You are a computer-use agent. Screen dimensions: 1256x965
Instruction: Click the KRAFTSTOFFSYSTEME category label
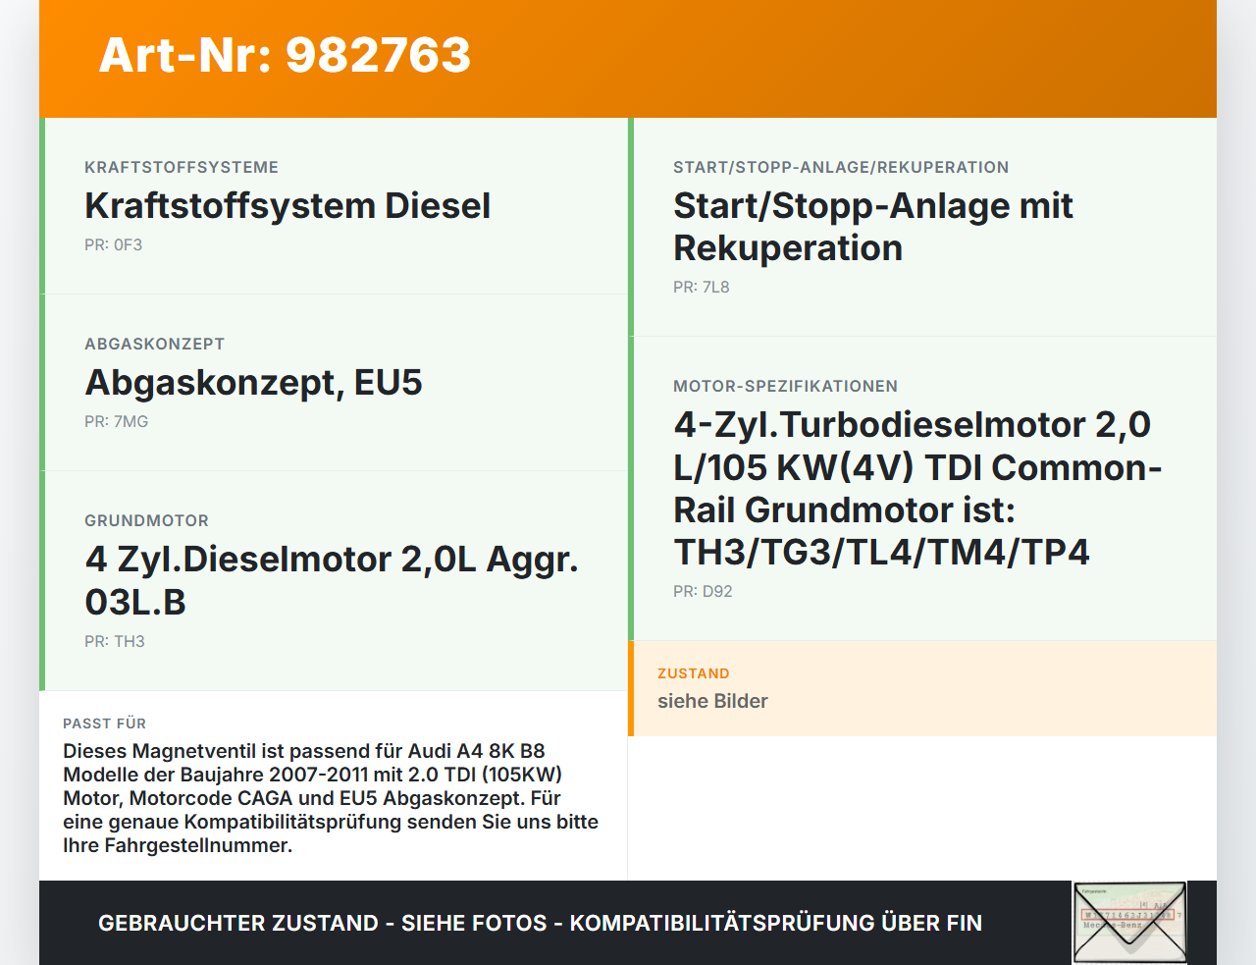tap(182, 167)
